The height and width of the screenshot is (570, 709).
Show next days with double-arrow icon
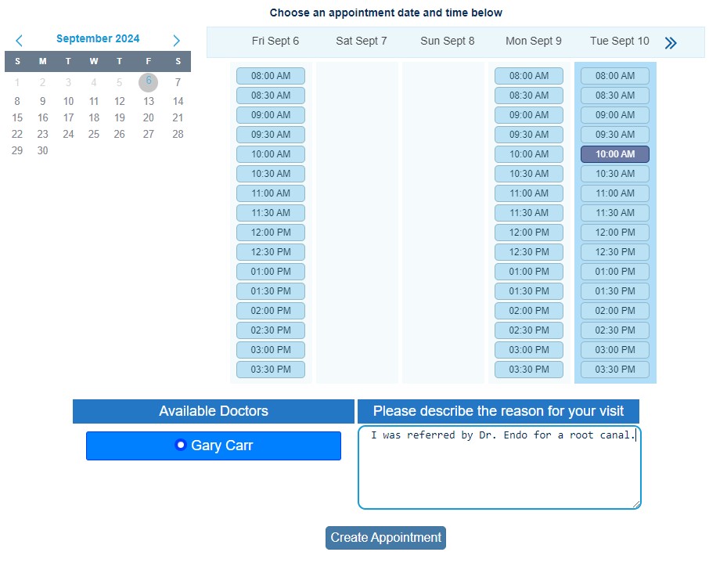tap(671, 43)
